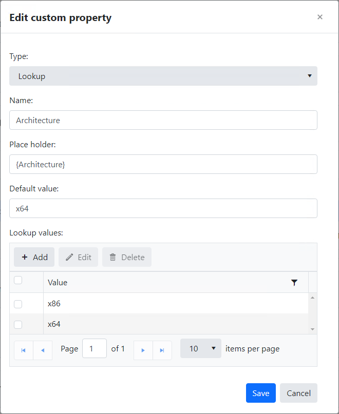Focus the Place holder input field

point(163,164)
